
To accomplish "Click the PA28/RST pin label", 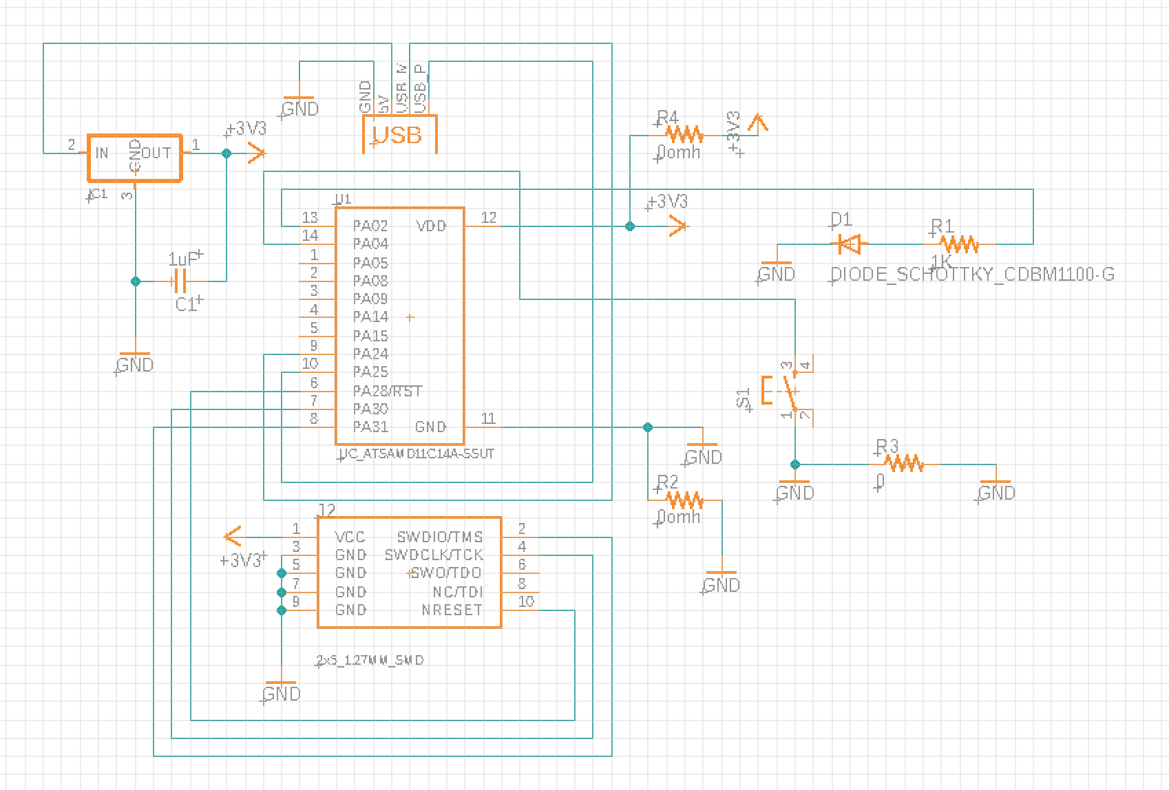I will 388,391.
